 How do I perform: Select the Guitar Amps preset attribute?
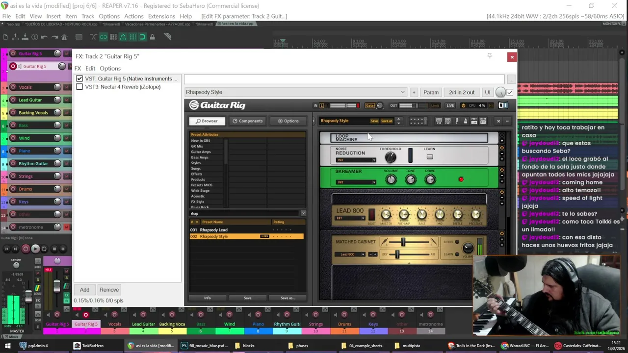coord(201,152)
